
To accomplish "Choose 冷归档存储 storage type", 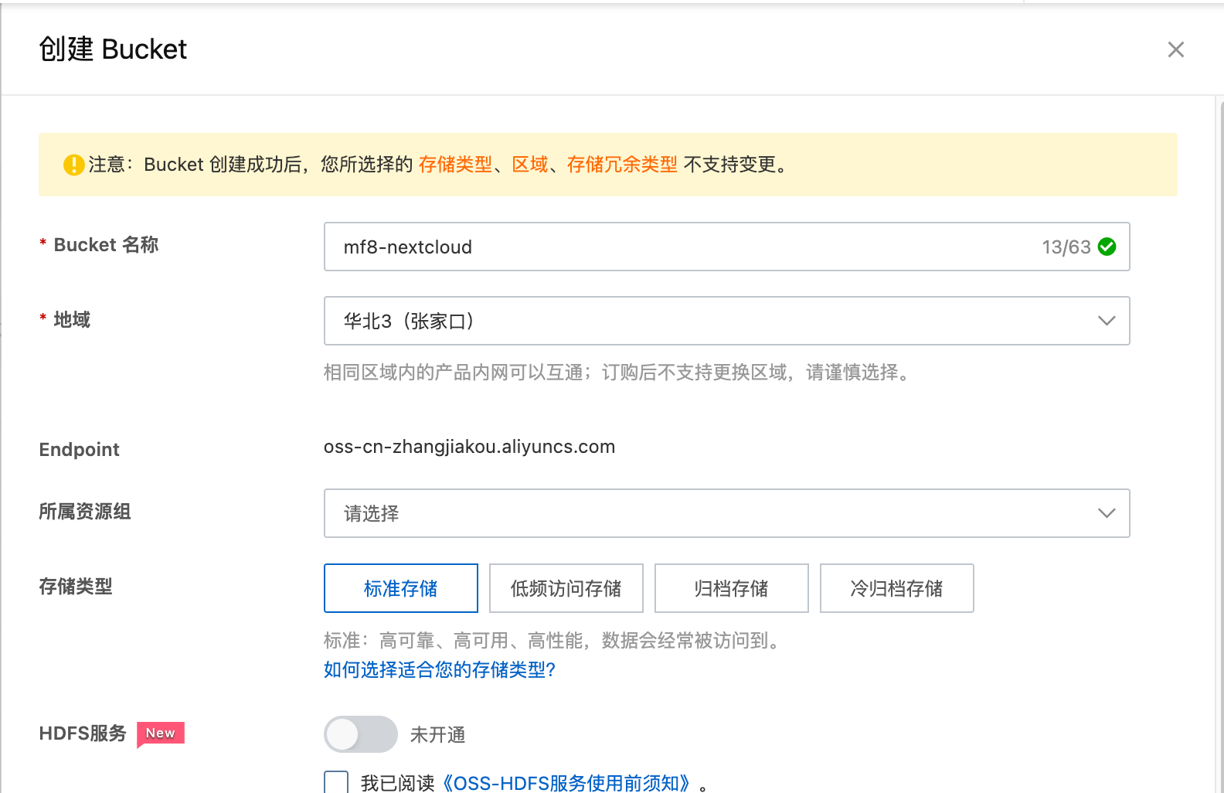I will point(896,588).
